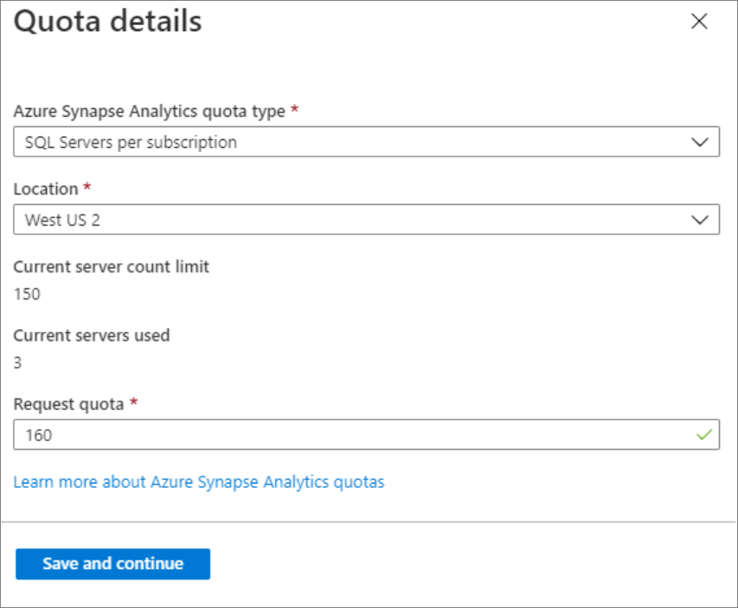Click the server count limit value 150
The width and height of the screenshot is (738, 608).
click(27, 294)
